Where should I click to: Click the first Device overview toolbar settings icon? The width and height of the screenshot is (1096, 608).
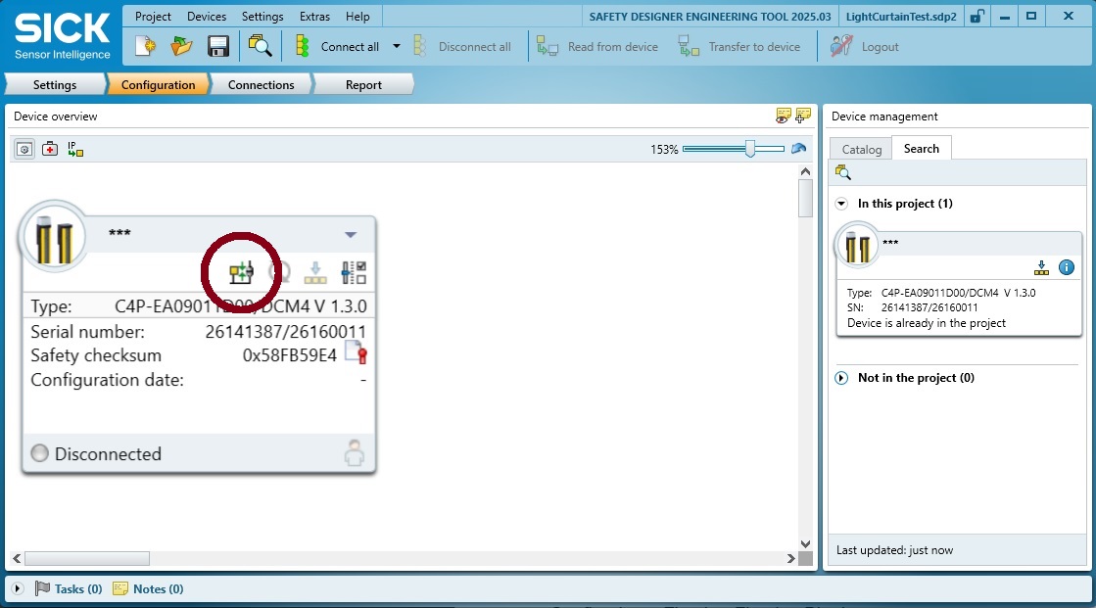(x=24, y=149)
